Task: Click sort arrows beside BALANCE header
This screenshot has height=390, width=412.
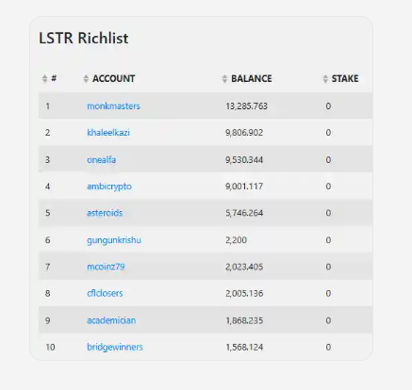Action: coord(224,78)
